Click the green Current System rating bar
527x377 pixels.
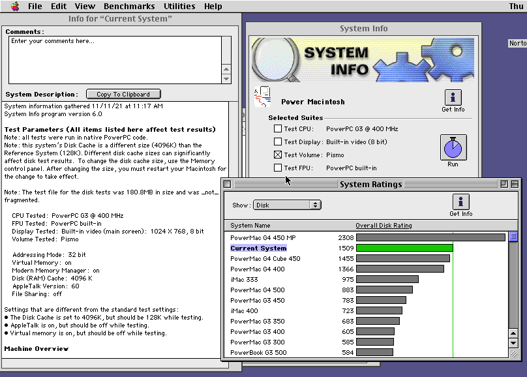pos(404,248)
